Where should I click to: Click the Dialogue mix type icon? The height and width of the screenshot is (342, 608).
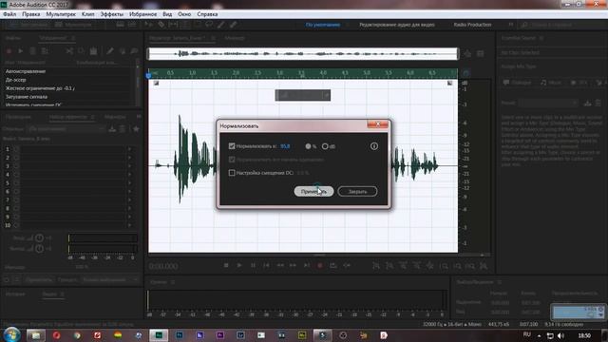(506, 83)
